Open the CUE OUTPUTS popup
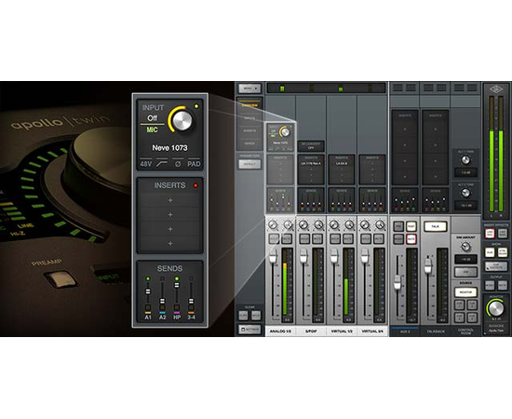 [x=495, y=267]
